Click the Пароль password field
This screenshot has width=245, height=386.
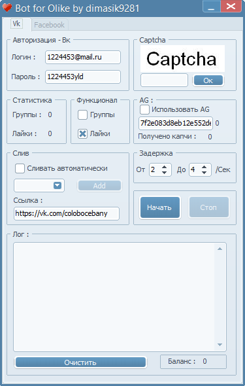(x=83, y=77)
